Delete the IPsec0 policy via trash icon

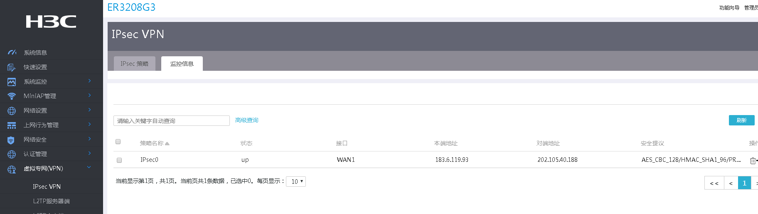click(x=753, y=161)
